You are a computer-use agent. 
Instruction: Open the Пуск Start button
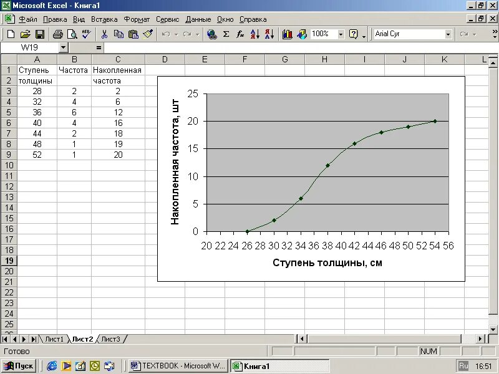pos(19,366)
